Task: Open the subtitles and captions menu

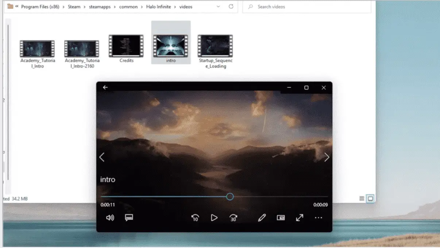Action: coord(129,218)
